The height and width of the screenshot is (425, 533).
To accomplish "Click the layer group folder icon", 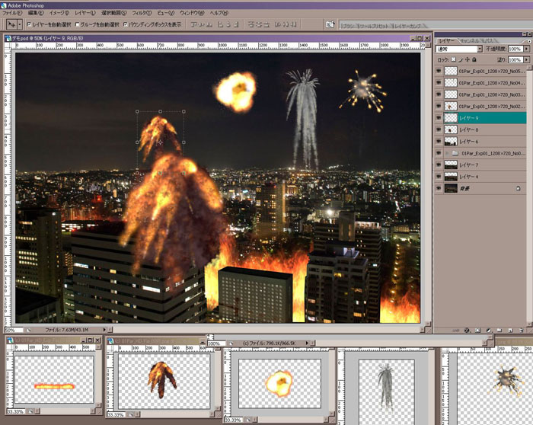I will pos(455,153).
